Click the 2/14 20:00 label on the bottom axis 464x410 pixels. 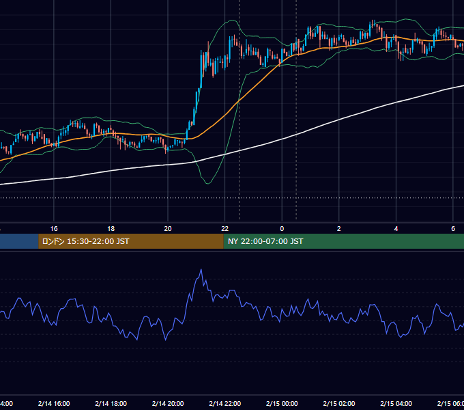pyautogui.click(x=168, y=404)
